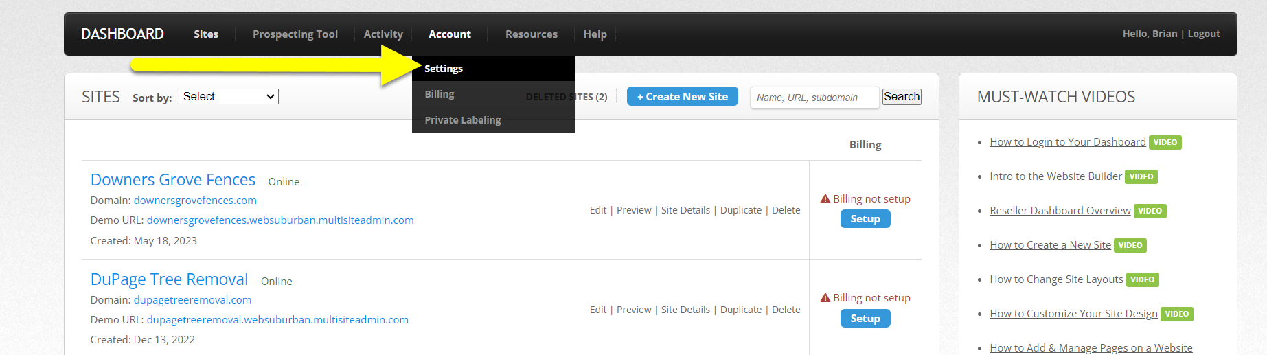This screenshot has width=1267, height=355.
Task: Click Site Details for Downers Grove Fences
Action: point(685,210)
